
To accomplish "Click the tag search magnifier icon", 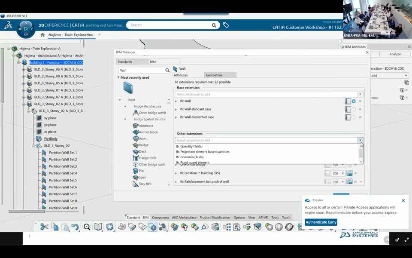I will (x=205, y=227).
